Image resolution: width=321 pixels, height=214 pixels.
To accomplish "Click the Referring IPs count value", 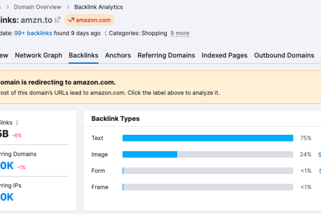I will 7,197.
